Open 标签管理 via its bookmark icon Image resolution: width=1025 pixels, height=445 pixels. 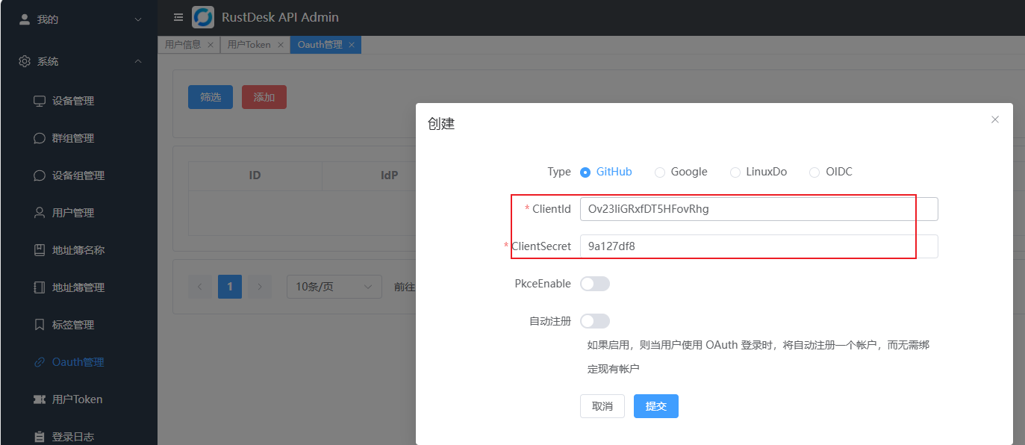40,325
